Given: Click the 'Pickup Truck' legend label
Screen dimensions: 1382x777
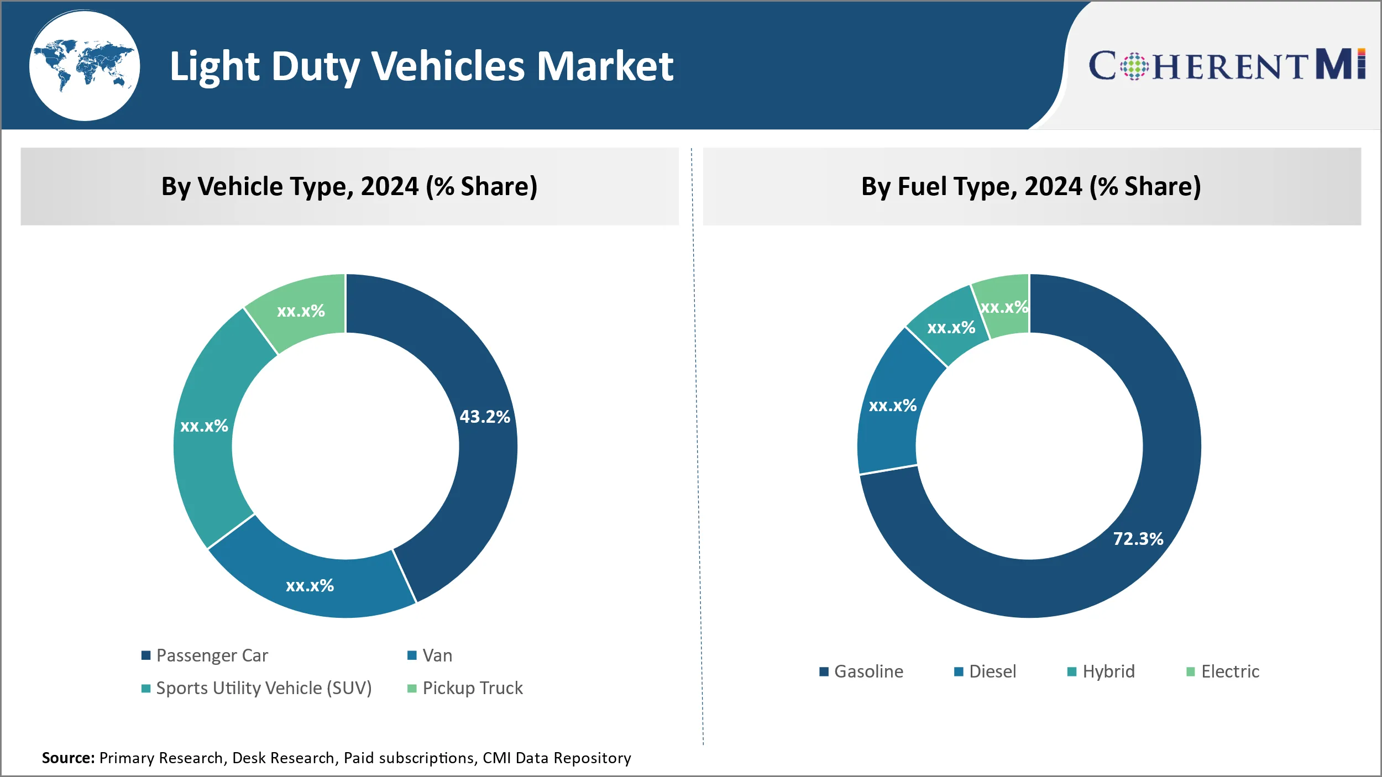Looking at the screenshot, I should [473, 688].
